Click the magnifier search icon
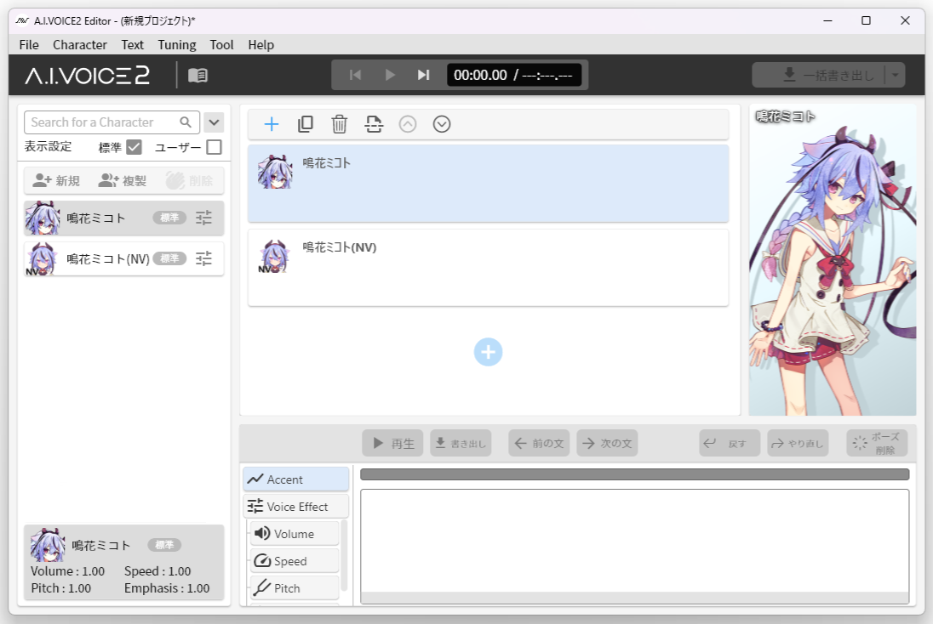 [x=186, y=122]
